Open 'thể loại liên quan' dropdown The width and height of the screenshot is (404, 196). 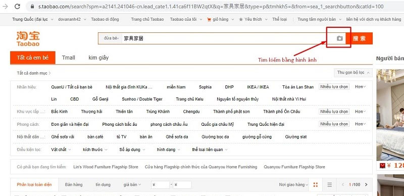pos(210,150)
